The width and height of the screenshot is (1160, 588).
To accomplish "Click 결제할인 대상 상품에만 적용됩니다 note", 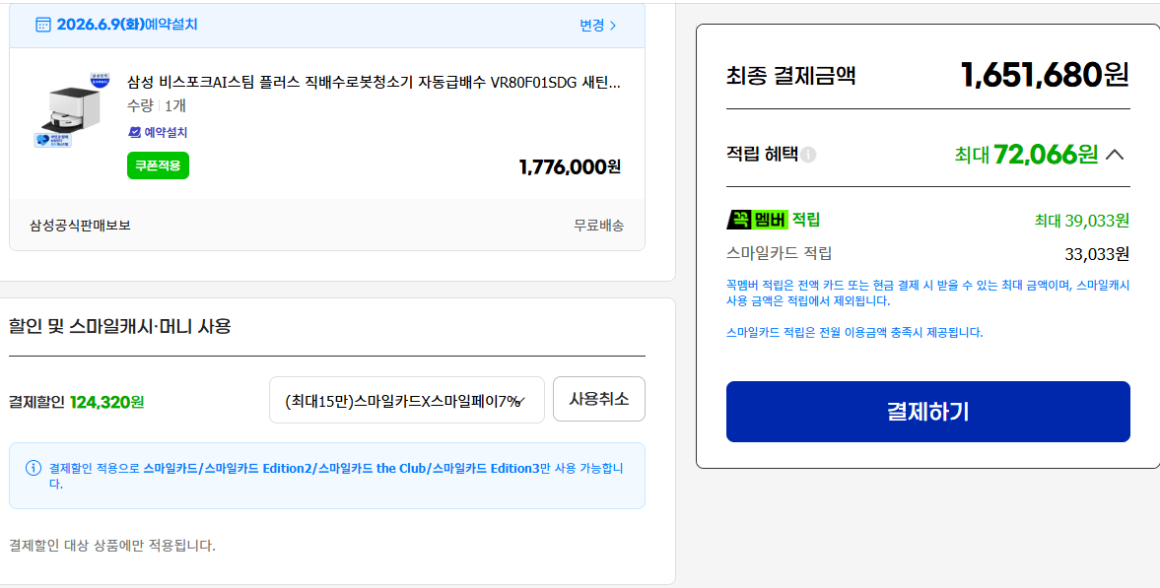I will point(111,546).
